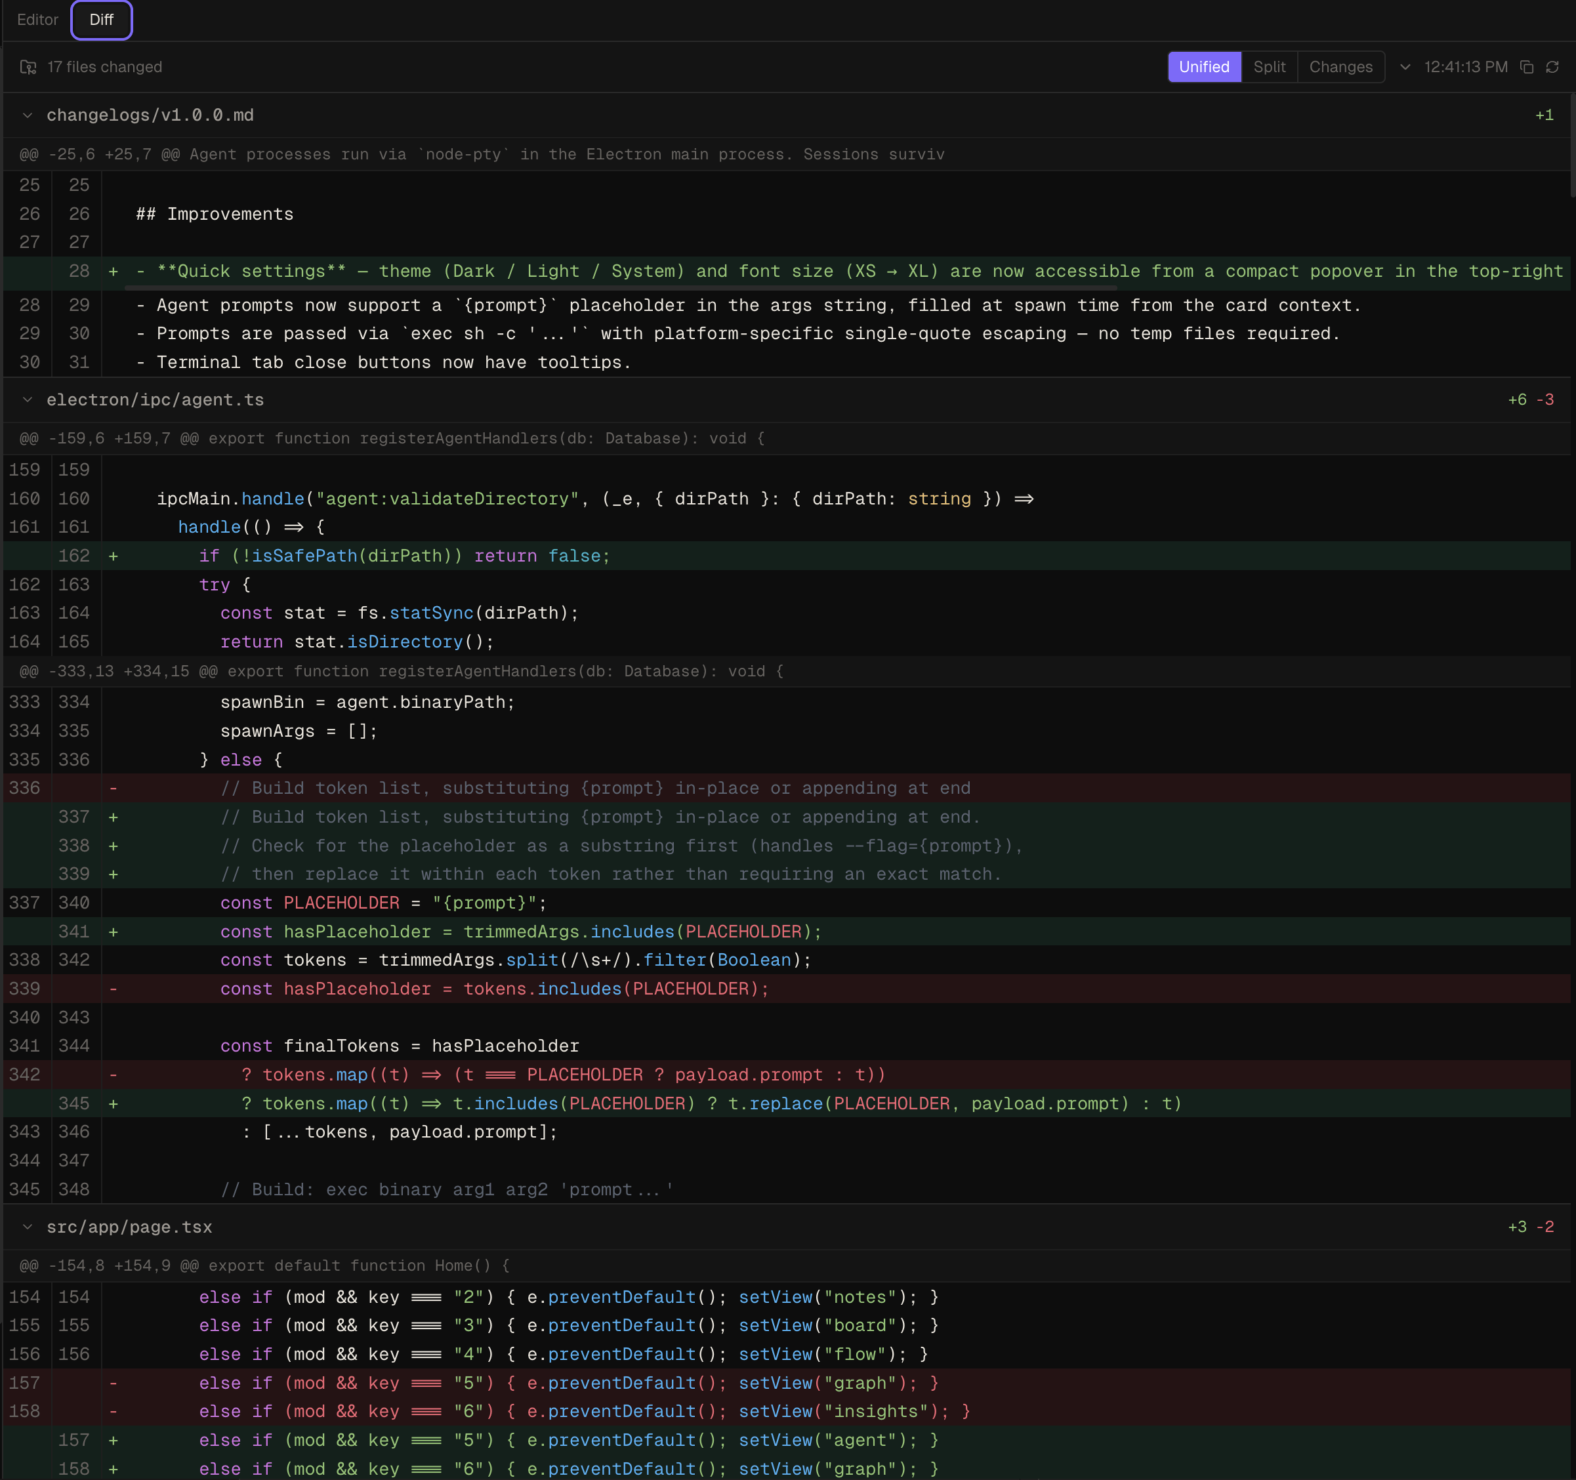Open the dropdown chevron beside the timestamp
Screen dimensions: 1576x1480
[1405, 68]
